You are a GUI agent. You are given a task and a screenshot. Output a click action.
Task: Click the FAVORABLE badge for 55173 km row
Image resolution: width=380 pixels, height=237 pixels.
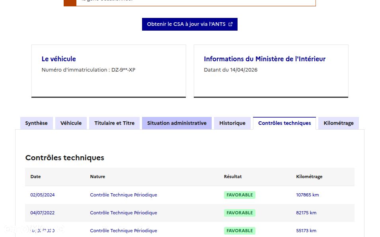240,231
